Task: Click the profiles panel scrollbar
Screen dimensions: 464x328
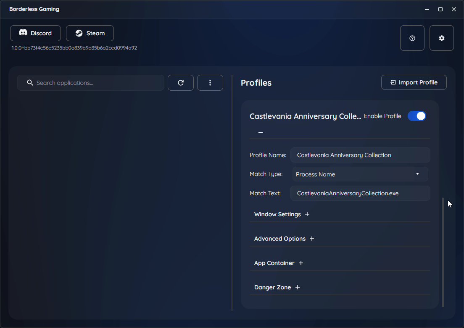Action: tap(443, 252)
